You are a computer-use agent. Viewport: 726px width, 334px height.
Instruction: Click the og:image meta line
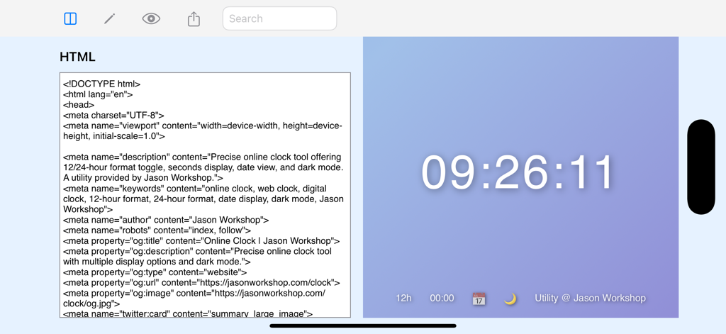tap(194, 299)
